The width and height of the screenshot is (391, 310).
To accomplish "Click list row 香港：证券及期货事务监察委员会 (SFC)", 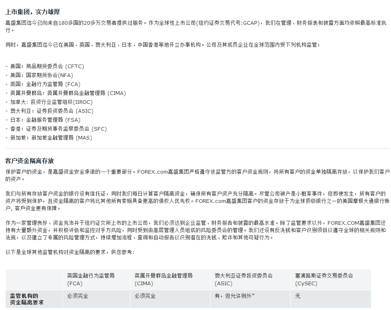I will (x=56, y=129).
